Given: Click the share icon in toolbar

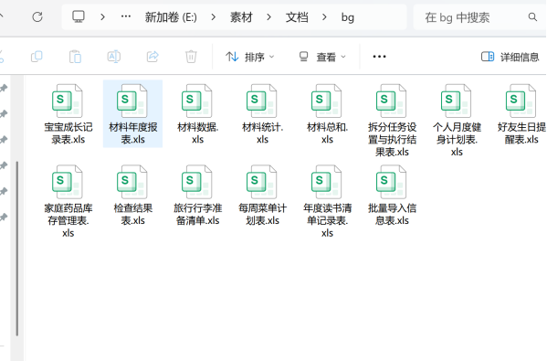Looking at the screenshot, I should pyautogui.click(x=153, y=57).
